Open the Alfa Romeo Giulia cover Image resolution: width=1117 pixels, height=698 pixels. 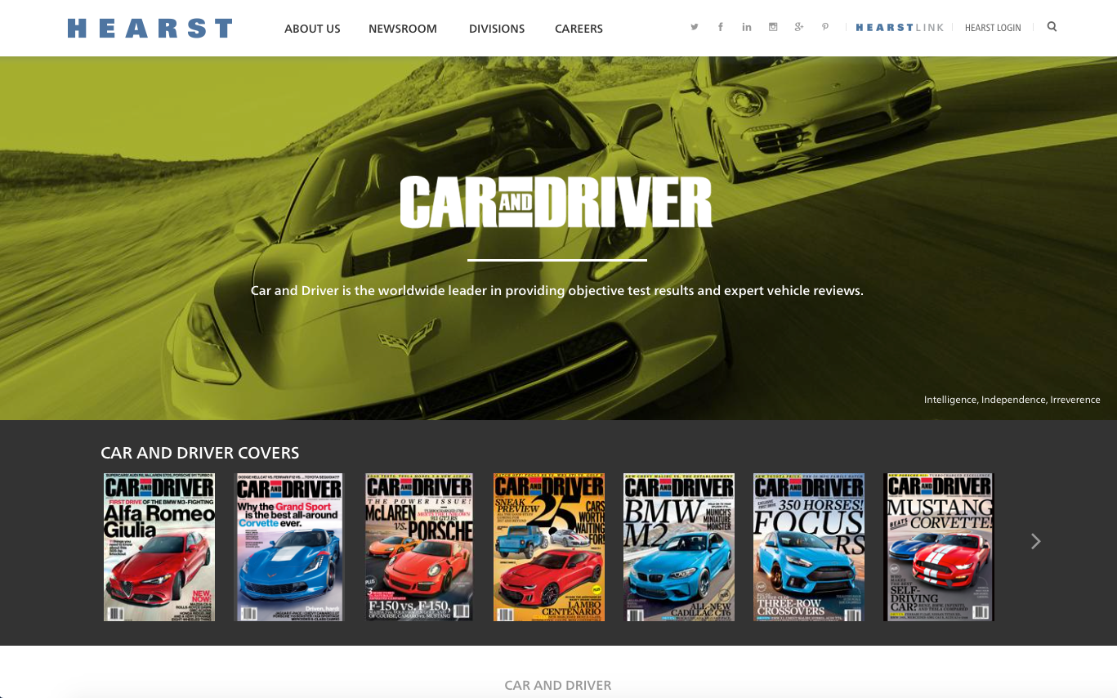point(159,547)
